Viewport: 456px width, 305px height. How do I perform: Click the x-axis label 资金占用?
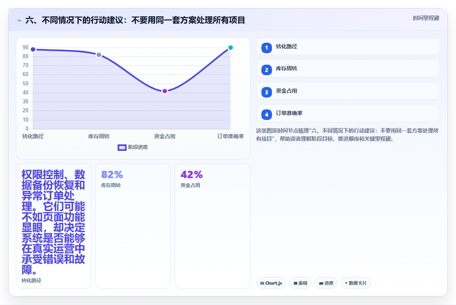[164, 137]
